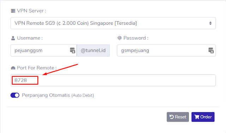This screenshot has height=133, width=226.
Task: Click the user silhouette icon beside Username
Action: (x=13, y=38)
